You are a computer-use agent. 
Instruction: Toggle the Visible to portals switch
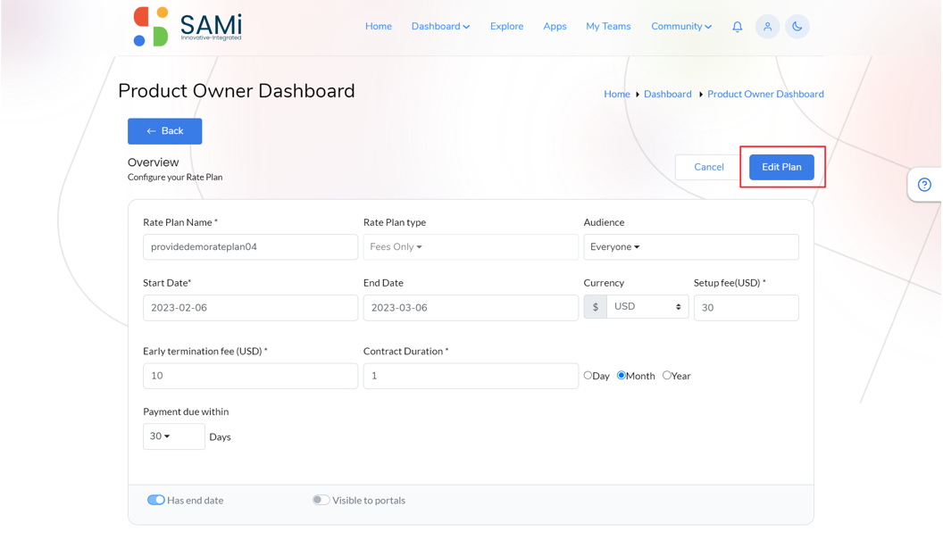point(321,500)
